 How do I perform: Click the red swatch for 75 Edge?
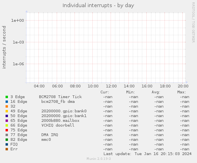tap(7, 130)
